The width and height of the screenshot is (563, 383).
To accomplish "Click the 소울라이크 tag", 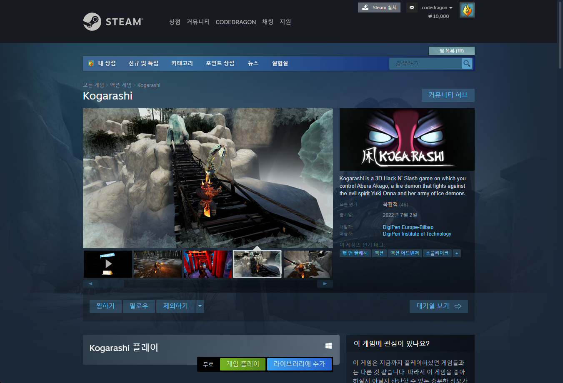I will (x=437, y=253).
